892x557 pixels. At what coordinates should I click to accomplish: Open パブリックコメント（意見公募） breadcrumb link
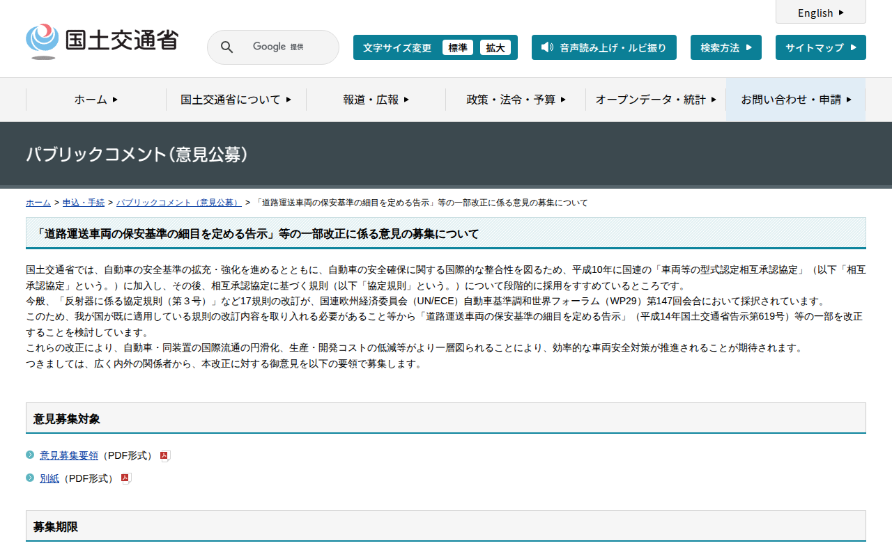point(179,203)
